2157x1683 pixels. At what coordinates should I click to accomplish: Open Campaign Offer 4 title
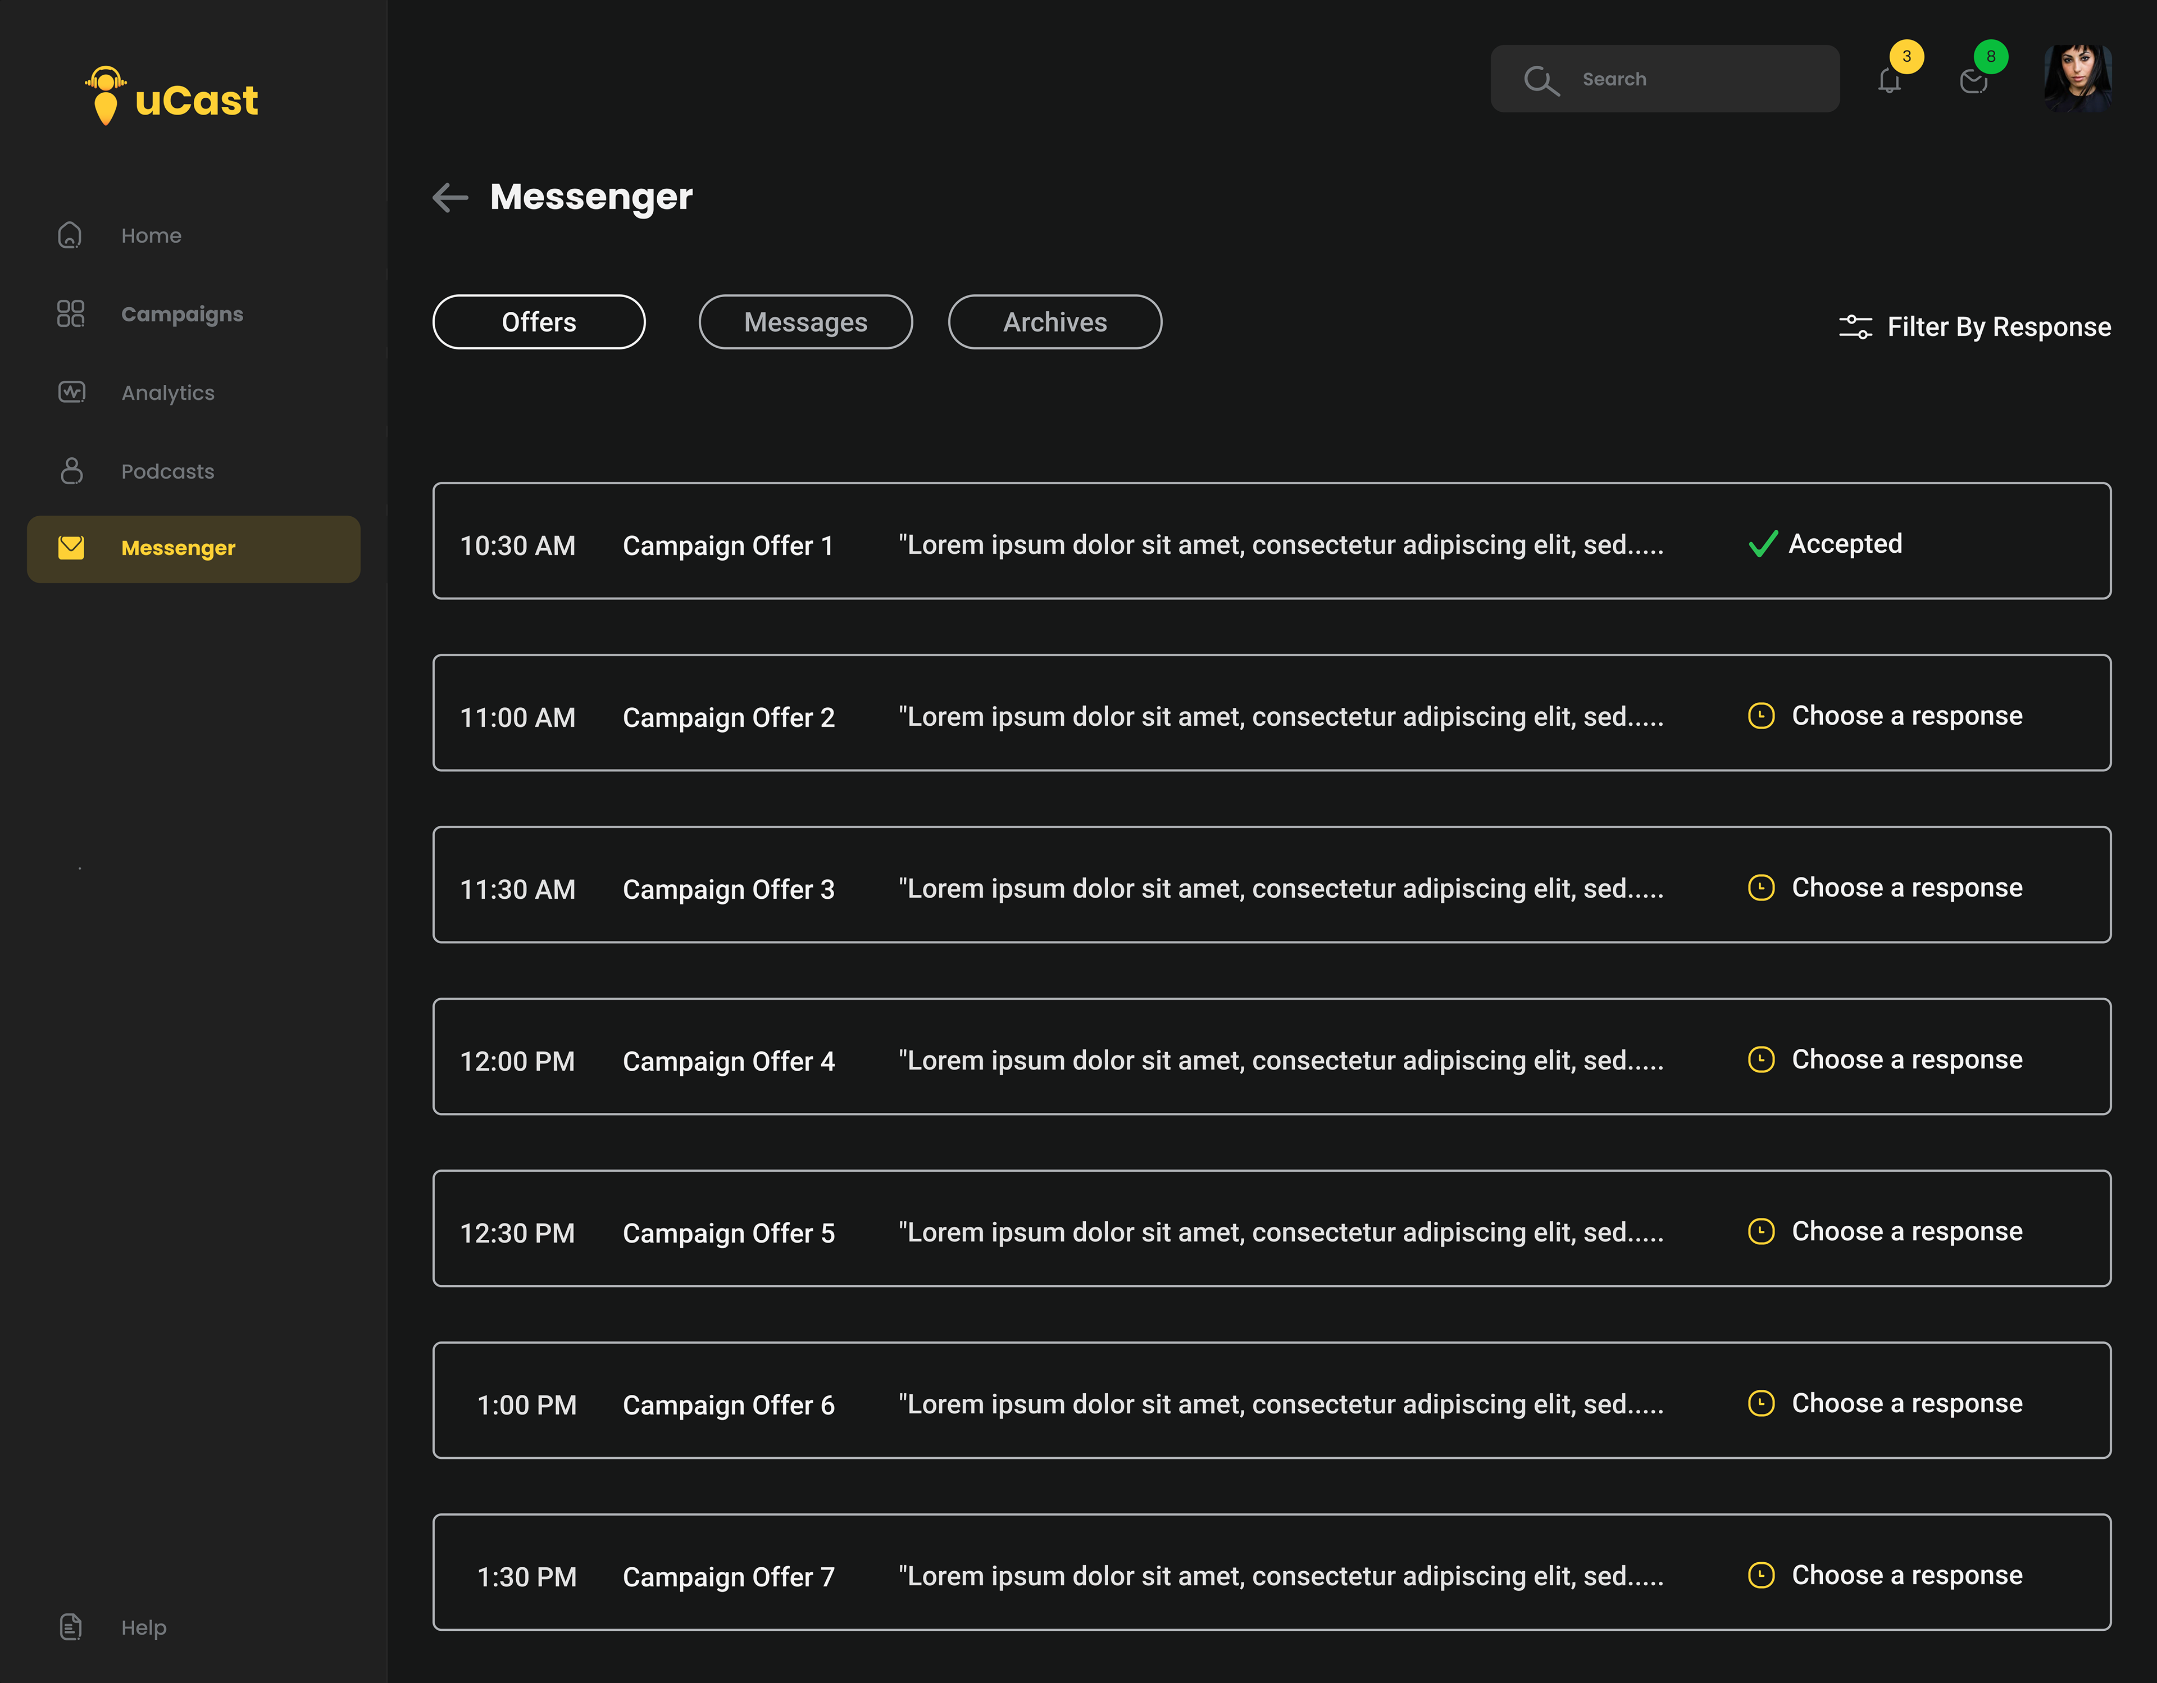point(728,1061)
